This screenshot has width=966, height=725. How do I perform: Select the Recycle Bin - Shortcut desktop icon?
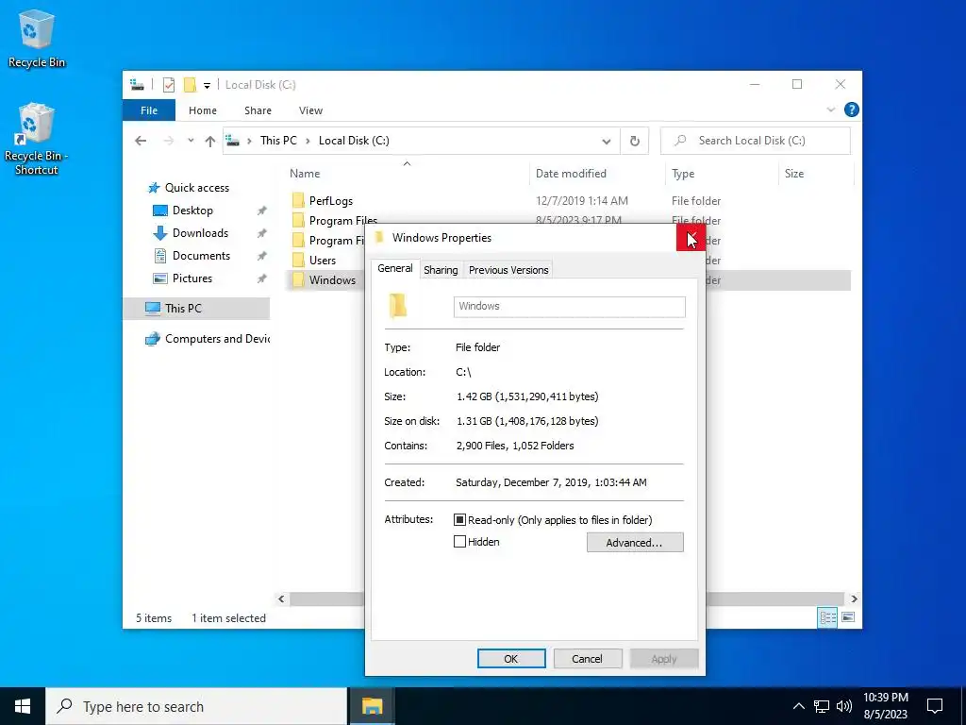click(x=37, y=140)
